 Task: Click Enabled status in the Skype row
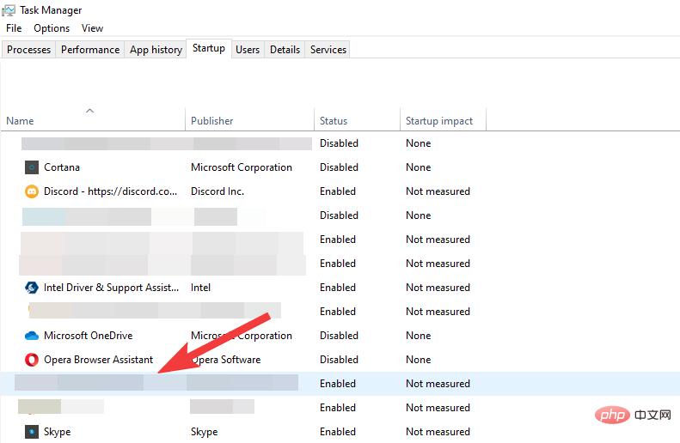tap(337, 432)
